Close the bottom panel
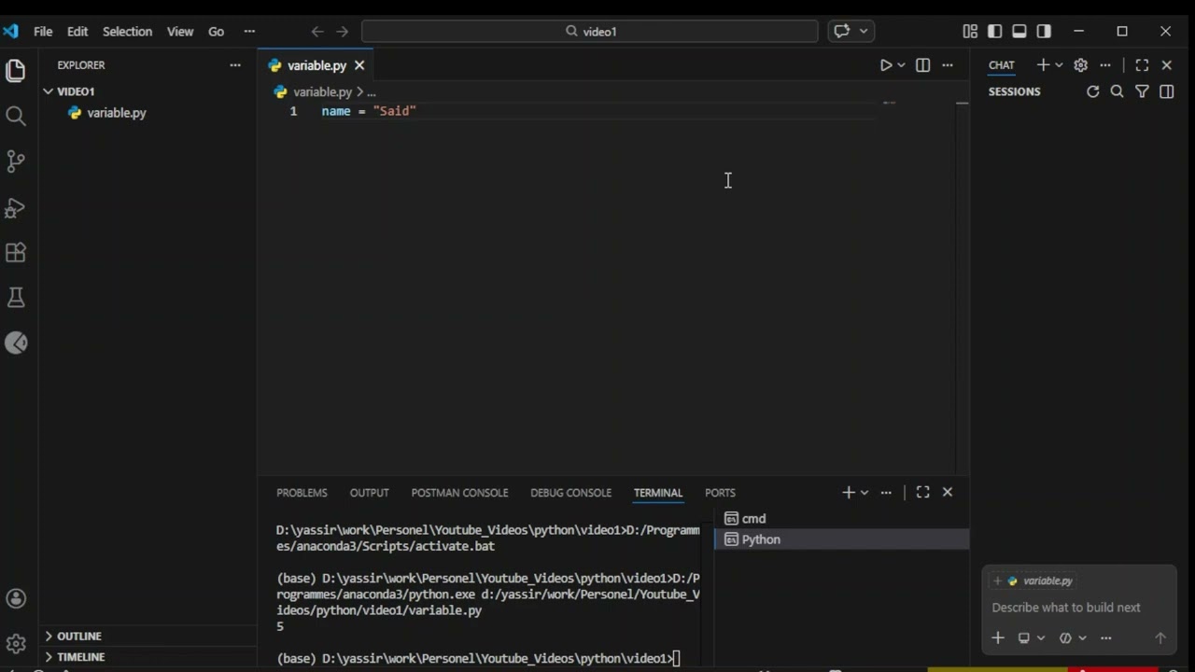 (x=948, y=492)
